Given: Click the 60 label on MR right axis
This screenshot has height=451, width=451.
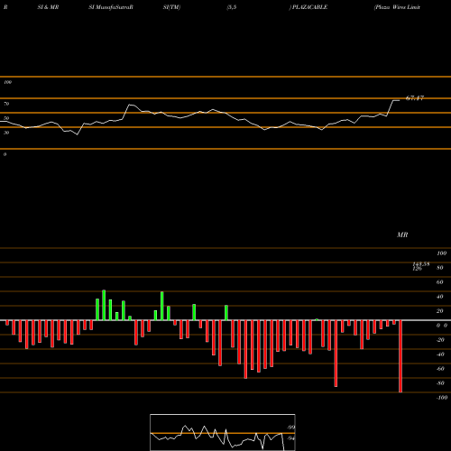Looking at the screenshot, I should [440, 282].
